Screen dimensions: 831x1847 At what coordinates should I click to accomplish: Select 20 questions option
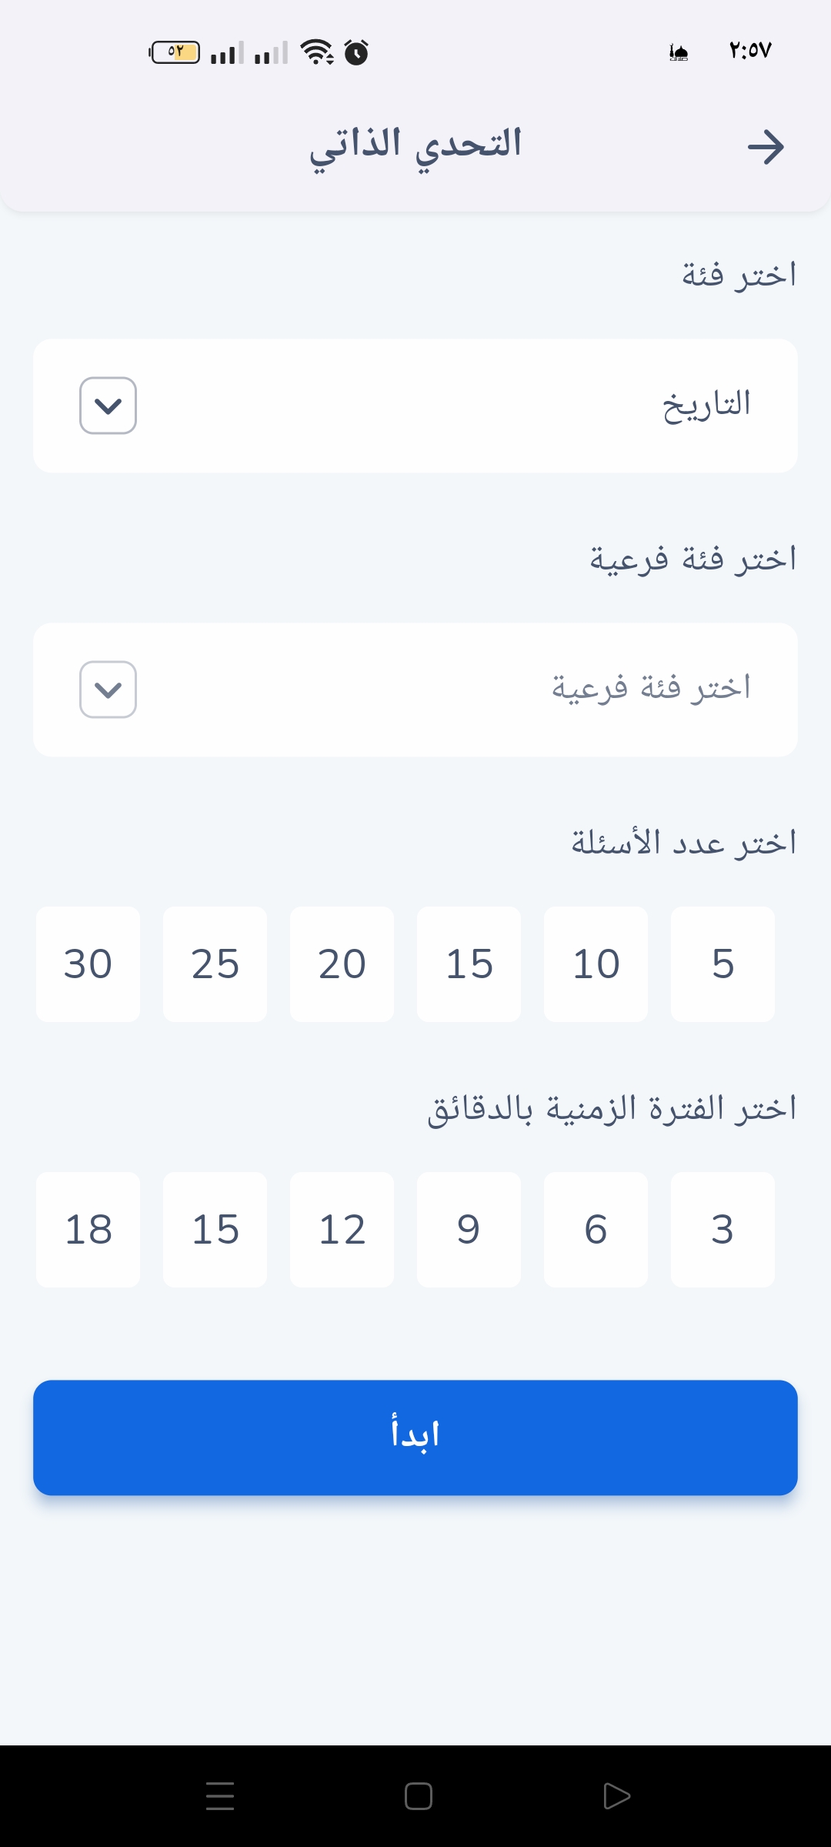click(x=342, y=964)
